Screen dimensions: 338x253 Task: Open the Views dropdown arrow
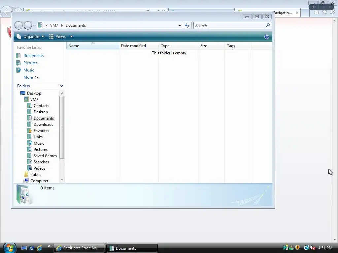[71, 37]
